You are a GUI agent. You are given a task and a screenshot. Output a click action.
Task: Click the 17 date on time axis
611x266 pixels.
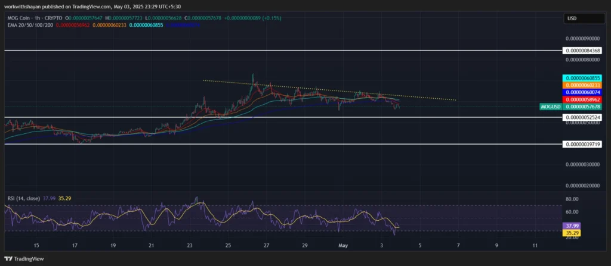pos(75,245)
